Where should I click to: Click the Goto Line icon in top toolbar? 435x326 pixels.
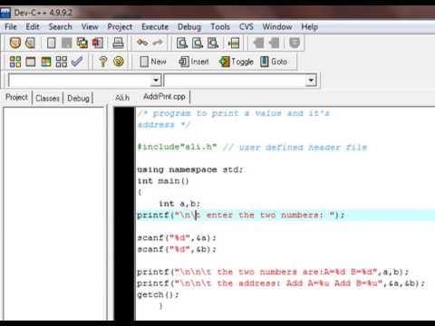(x=234, y=43)
